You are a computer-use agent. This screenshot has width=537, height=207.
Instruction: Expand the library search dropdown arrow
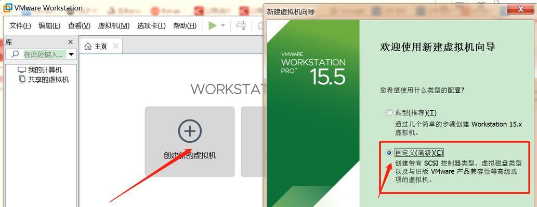tap(71, 54)
